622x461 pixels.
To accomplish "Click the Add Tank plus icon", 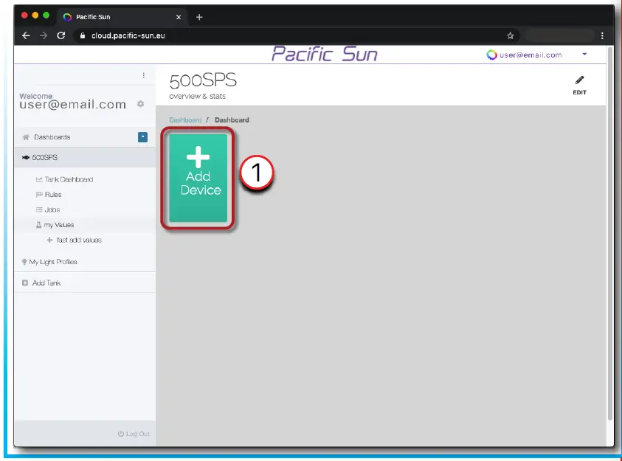I will point(25,283).
